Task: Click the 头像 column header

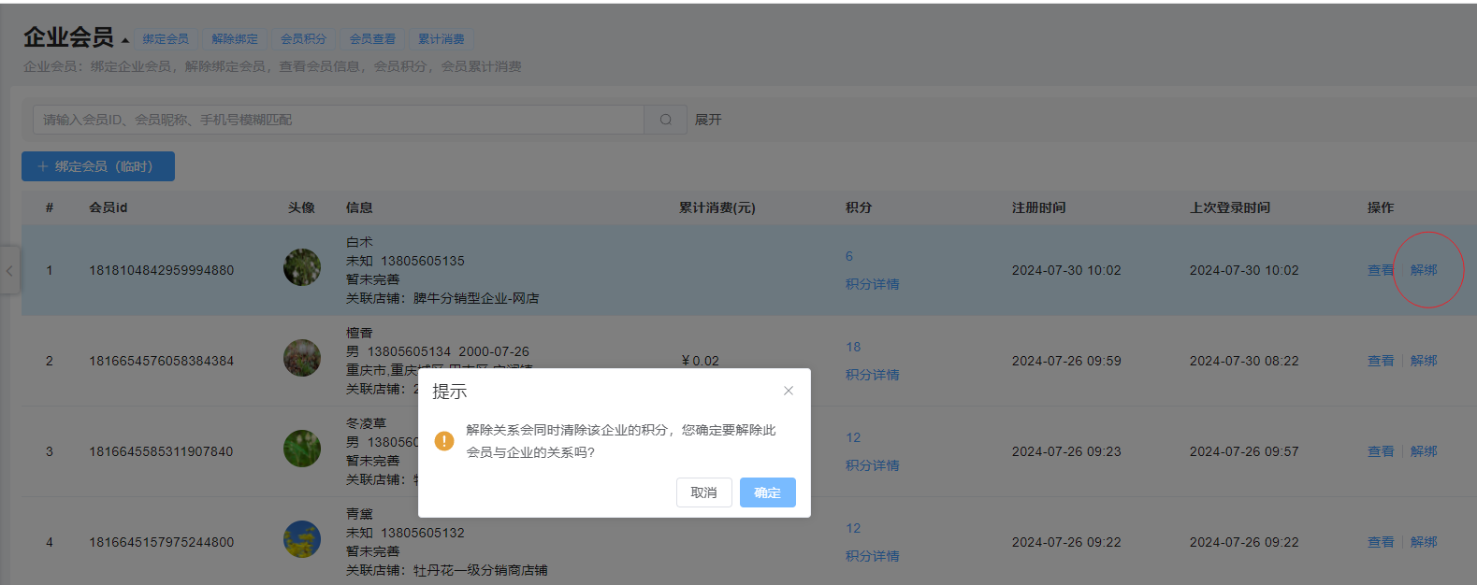Action: click(301, 207)
